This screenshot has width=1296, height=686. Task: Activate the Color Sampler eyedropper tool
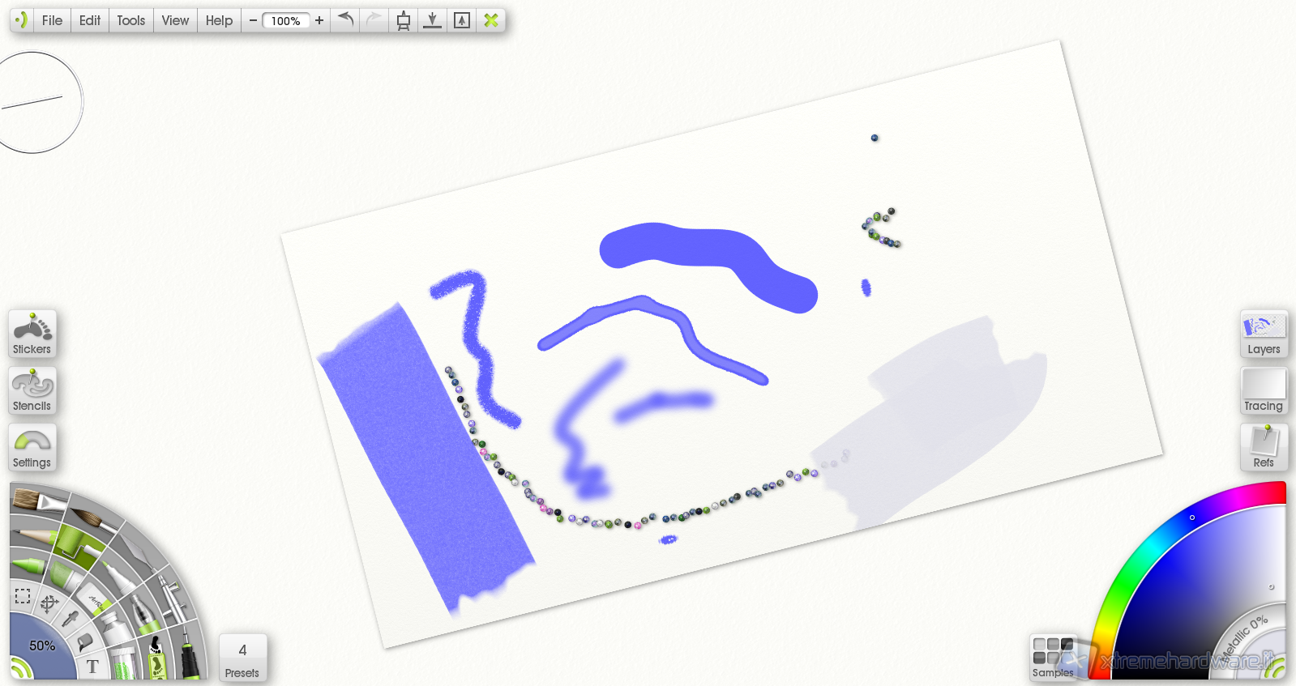(71, 620)
